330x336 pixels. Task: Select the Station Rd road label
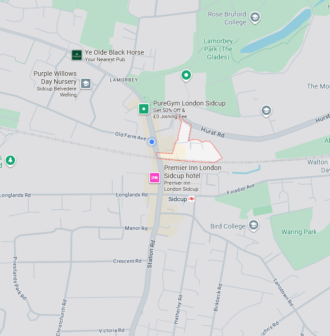(151, 254)
